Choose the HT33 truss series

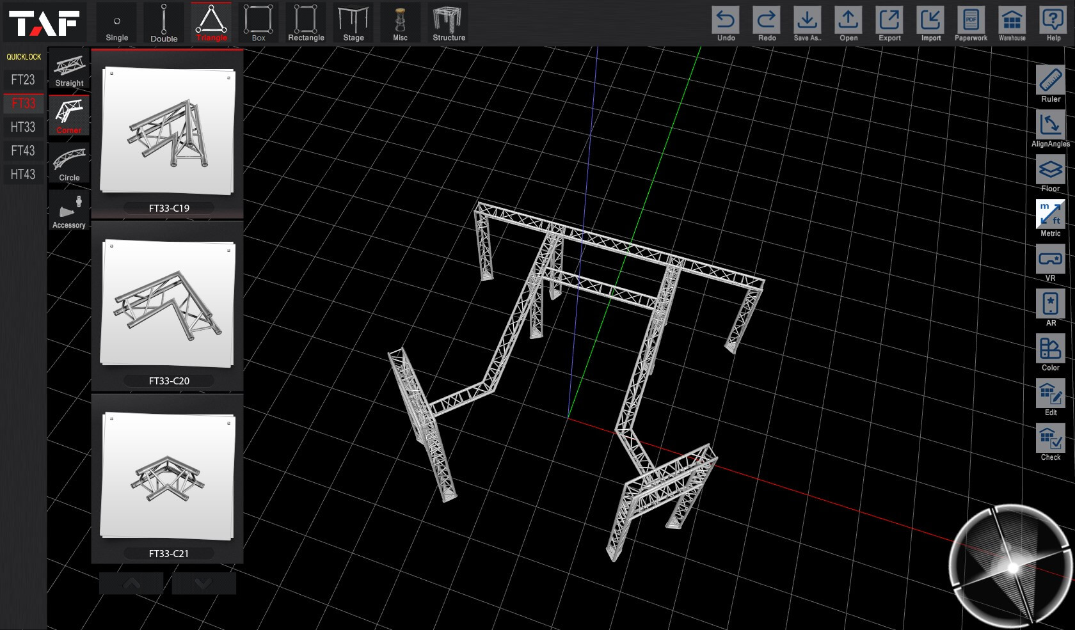click(x=23, y=127)
